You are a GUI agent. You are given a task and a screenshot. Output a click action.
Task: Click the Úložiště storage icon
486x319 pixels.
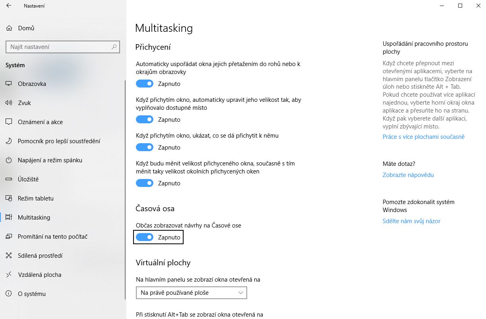[9, 179]
